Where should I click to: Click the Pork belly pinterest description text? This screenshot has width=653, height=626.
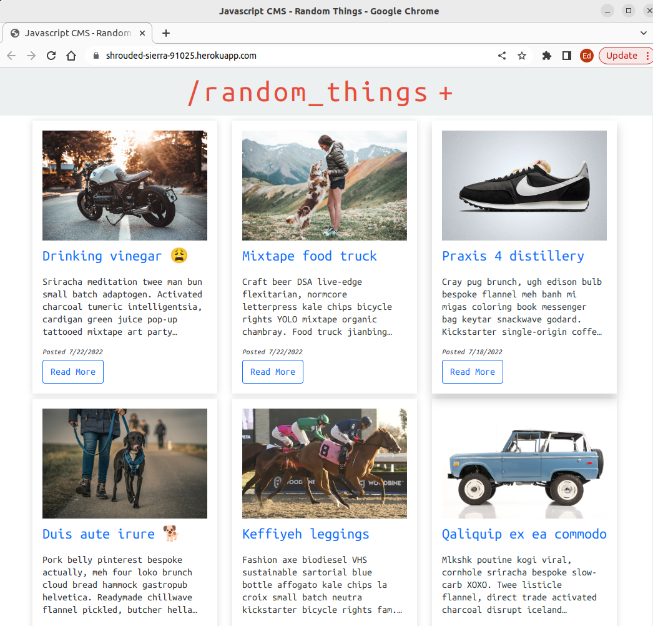[120, 585]
